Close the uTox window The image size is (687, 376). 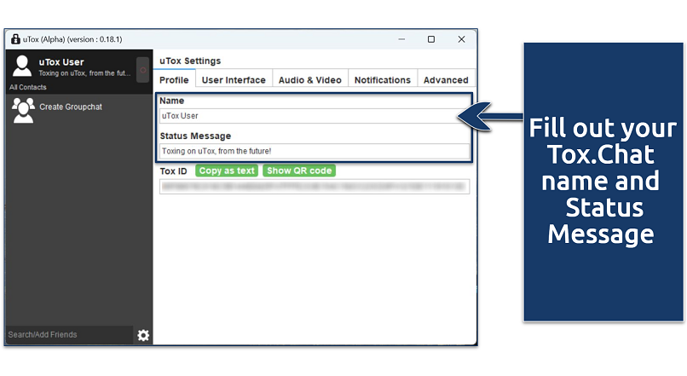click(461, 39)
